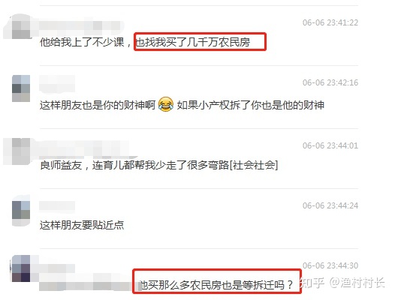This screenshot has height=300, width=395.
Task: Click the timestamp 06-06 23:44:30
Action: [330, 265]
